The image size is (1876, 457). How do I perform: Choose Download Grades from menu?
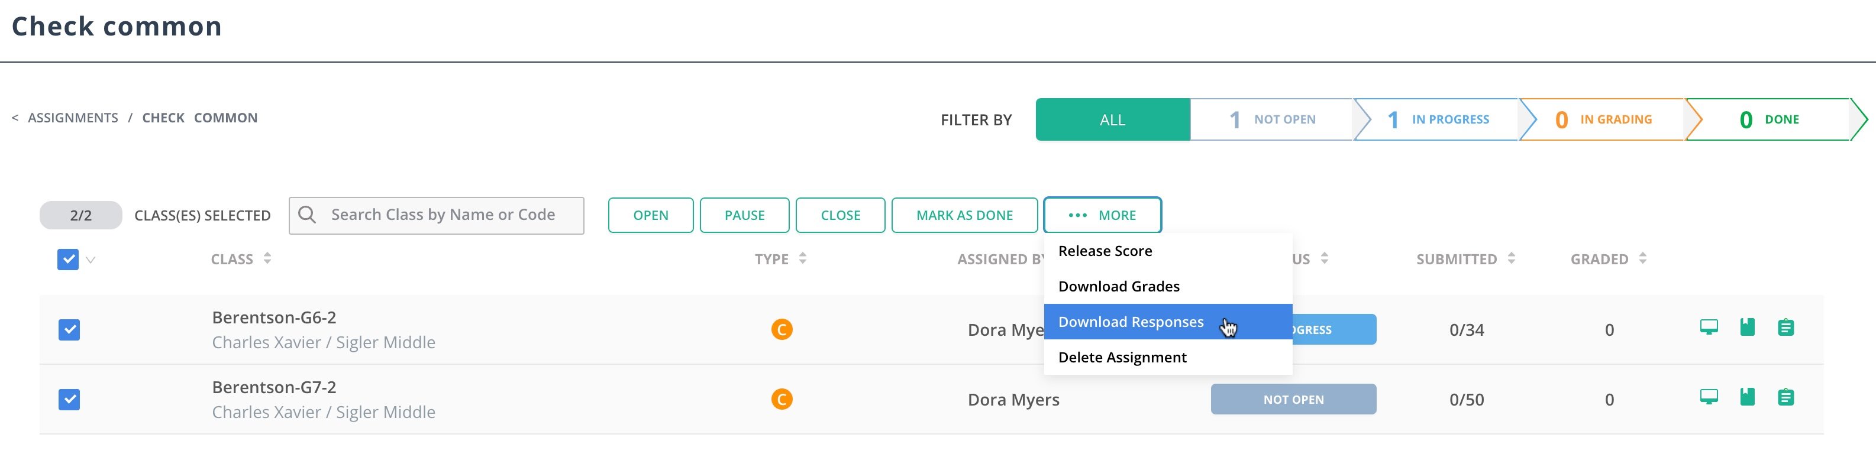coord(1167,286)
